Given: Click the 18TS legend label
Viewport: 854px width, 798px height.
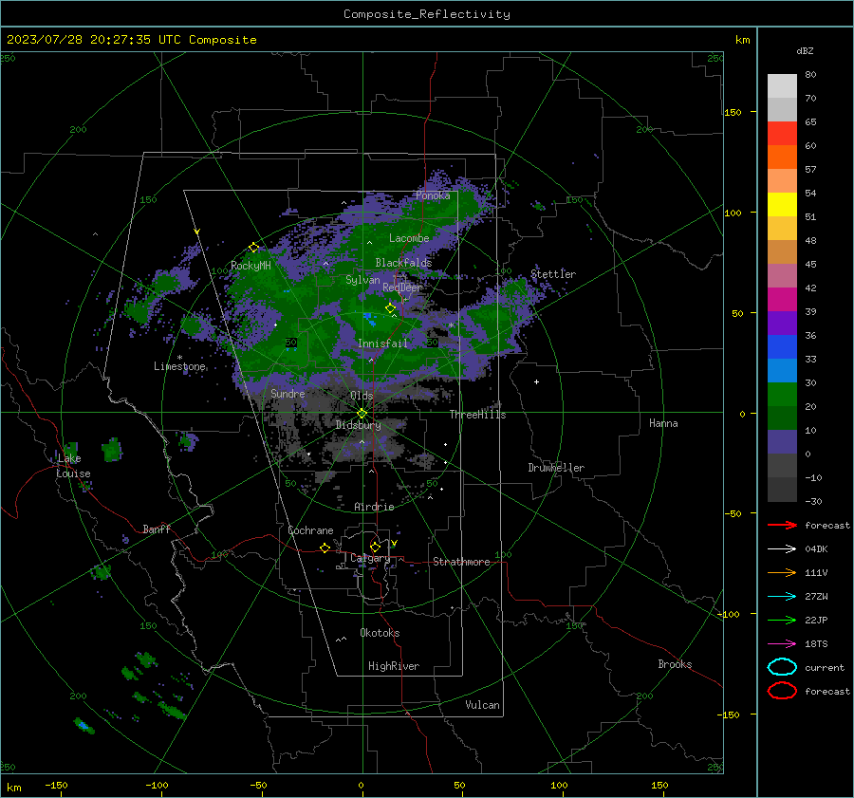Looking at the screenshot, I should coord(816,644).
